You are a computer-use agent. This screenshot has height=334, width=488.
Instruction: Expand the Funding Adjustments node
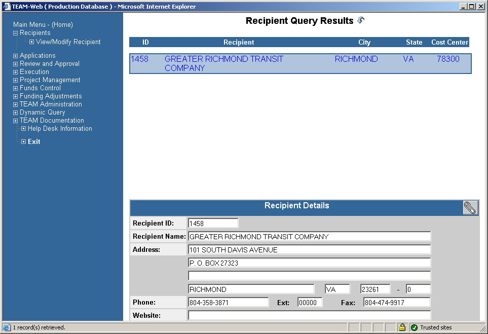click(15, 96)
